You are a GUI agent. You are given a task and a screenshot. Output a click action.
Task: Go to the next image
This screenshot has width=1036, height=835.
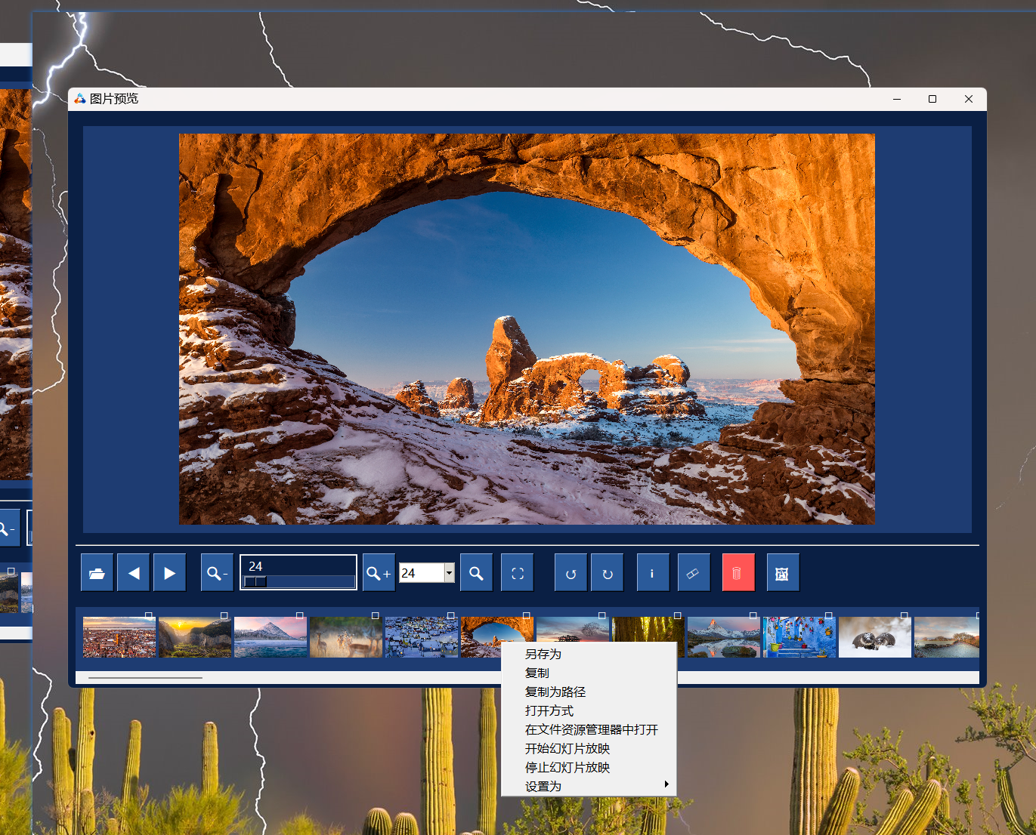click(170, 573)
